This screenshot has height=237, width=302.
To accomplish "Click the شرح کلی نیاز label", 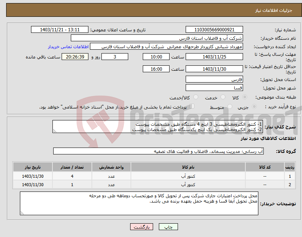I will click(x=280, y=127).
